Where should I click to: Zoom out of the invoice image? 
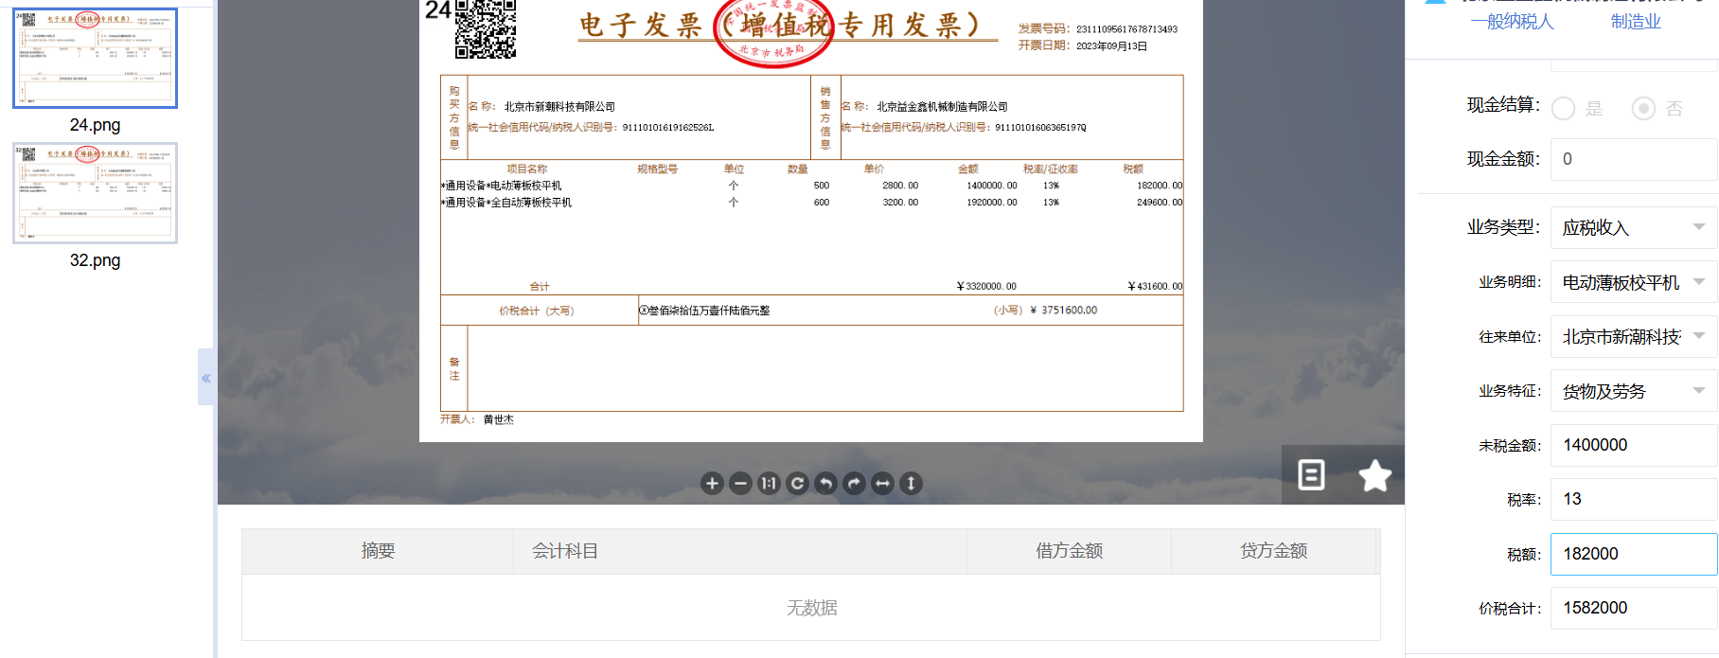coord(740,484)
